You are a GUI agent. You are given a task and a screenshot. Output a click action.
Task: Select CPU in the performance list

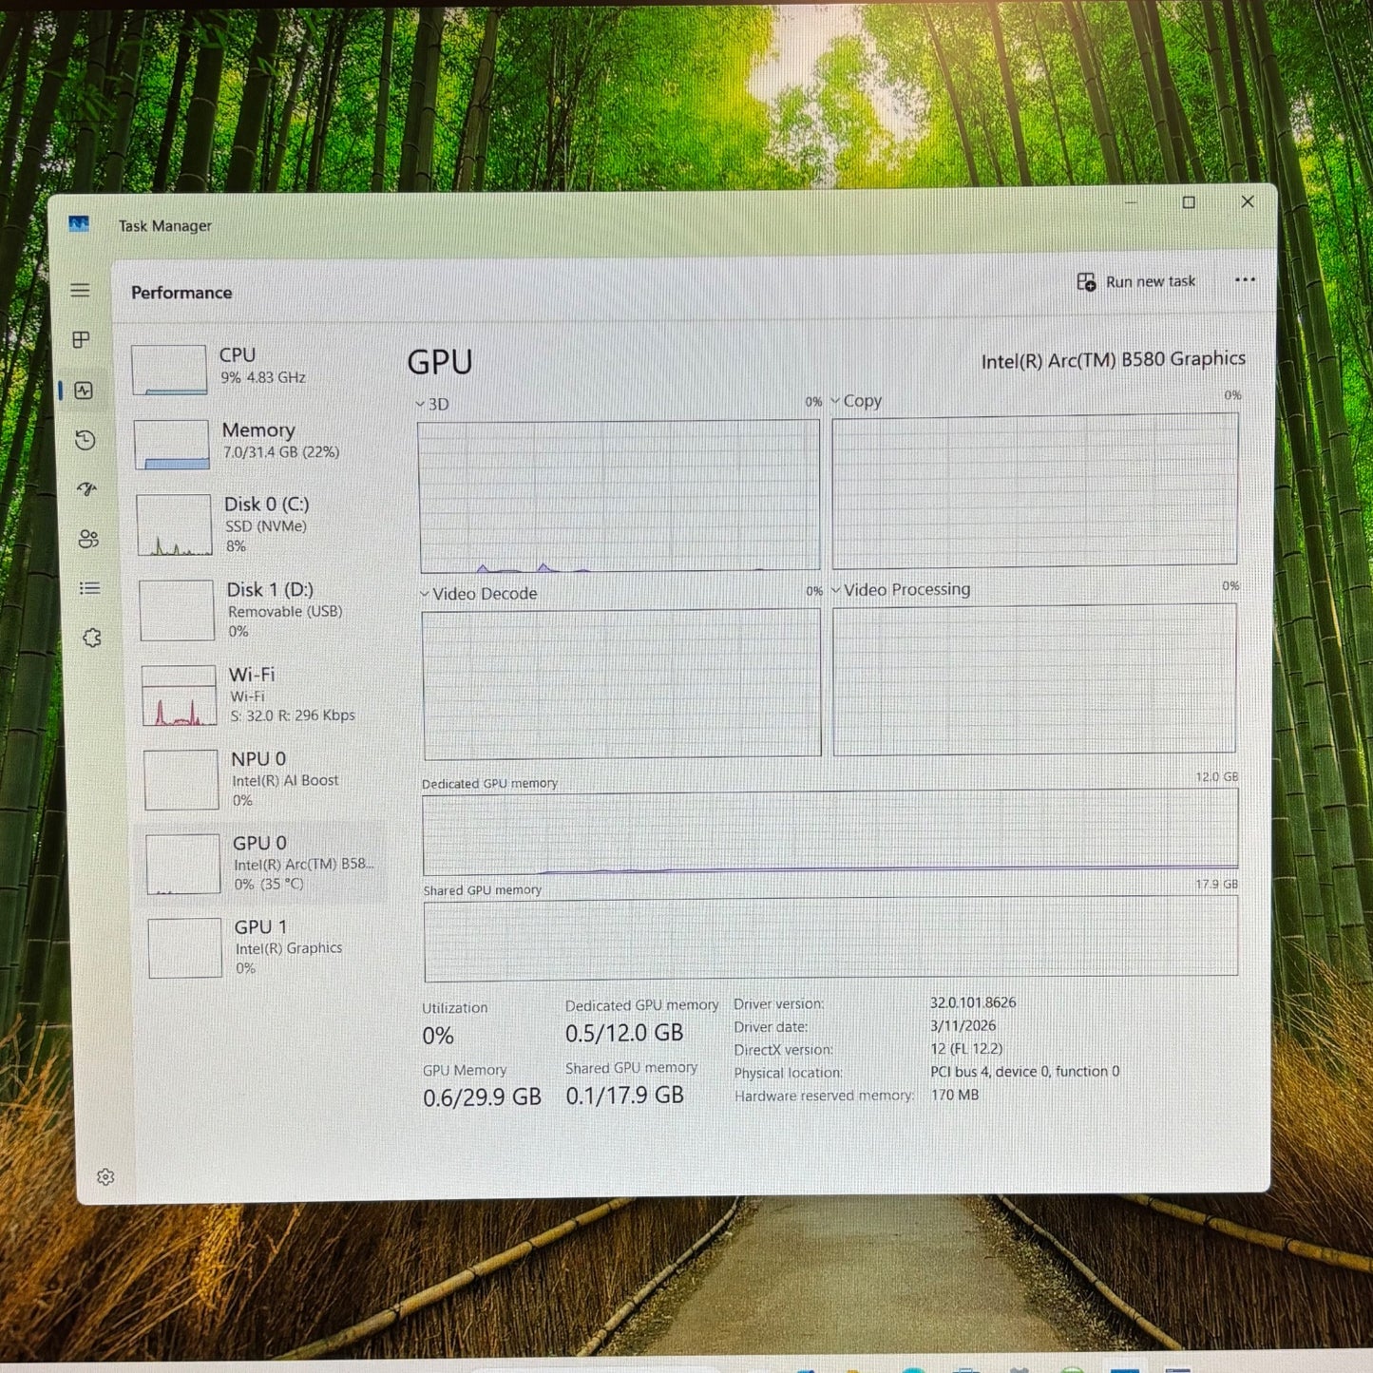pyautogui.click(x=257, y=369)
